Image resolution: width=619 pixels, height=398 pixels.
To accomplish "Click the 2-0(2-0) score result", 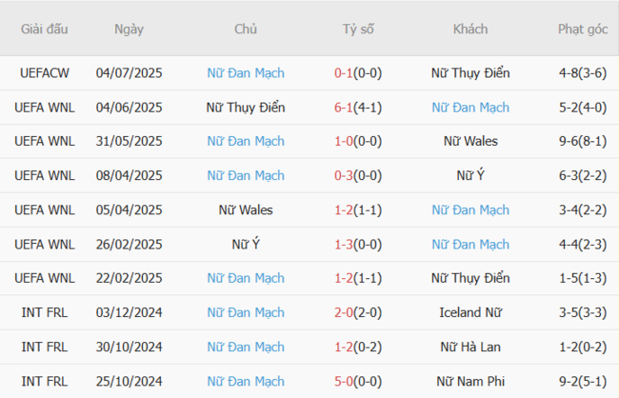I will tap(358, 312).
